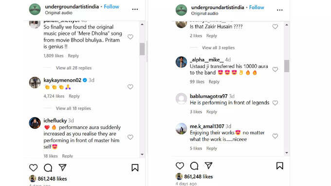The image size is (331, 186).
Task: Reply to the bablumagotra97 comment
Action: (212, 112)
